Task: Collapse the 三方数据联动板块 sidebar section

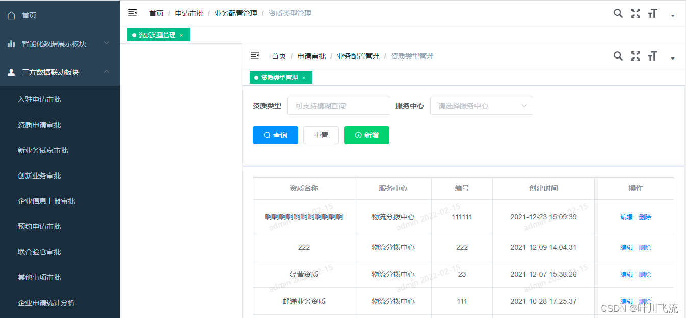Action: (x=107, y=72)
